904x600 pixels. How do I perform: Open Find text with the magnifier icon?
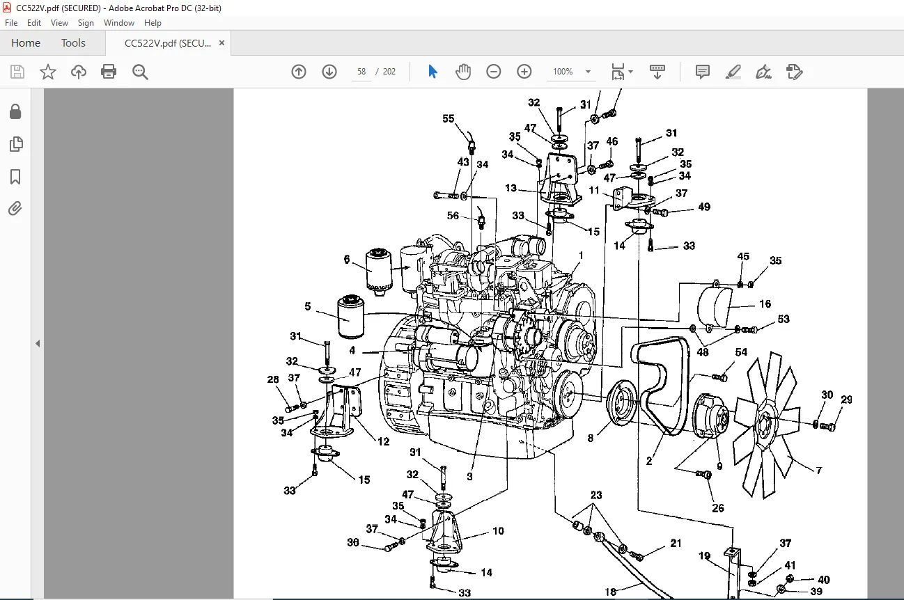[x=140, y=72]
